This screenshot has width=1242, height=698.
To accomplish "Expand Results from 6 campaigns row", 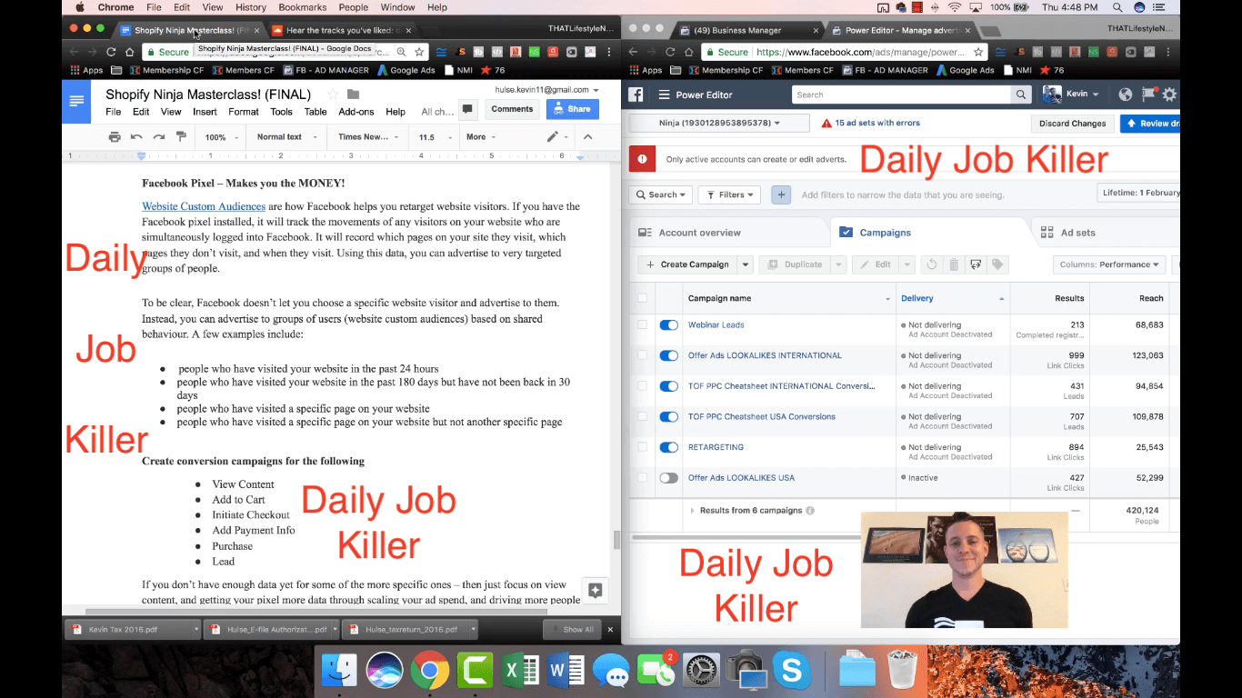I will [x=692, y=511].
